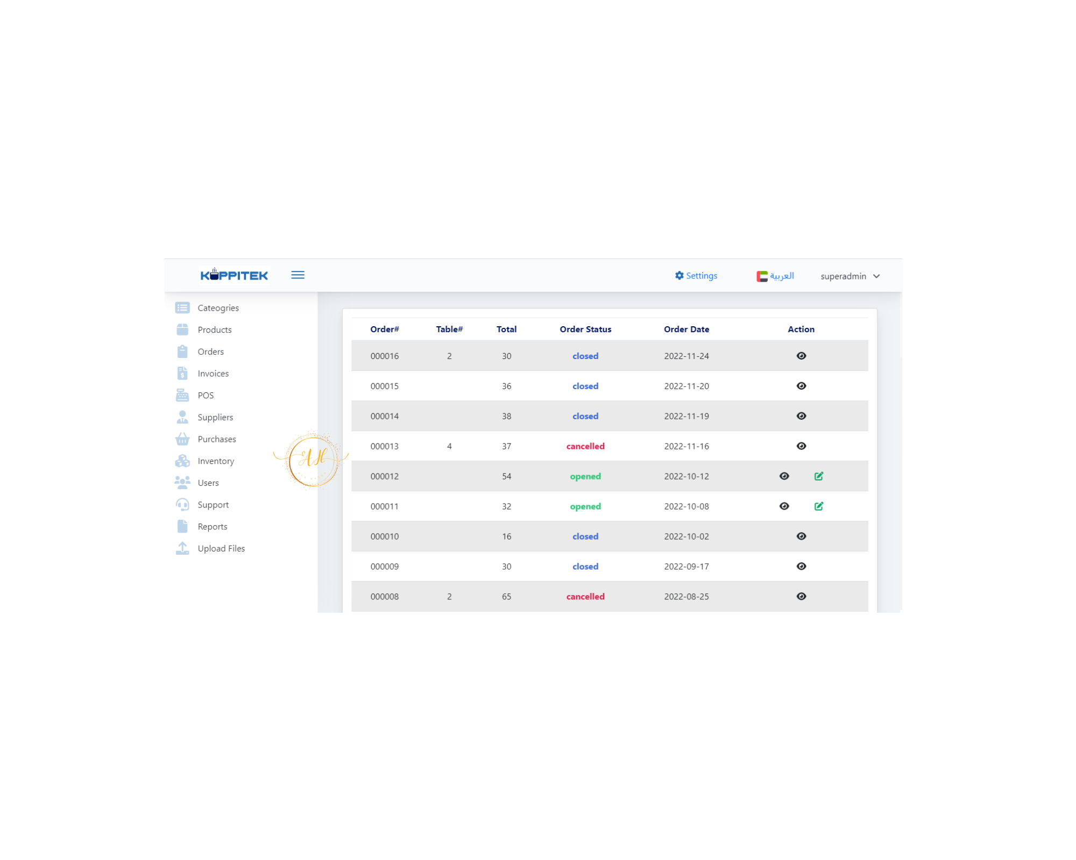Edit order 000011 with pencil icon
Screen dimensions: 1076x860
(819, 506)
